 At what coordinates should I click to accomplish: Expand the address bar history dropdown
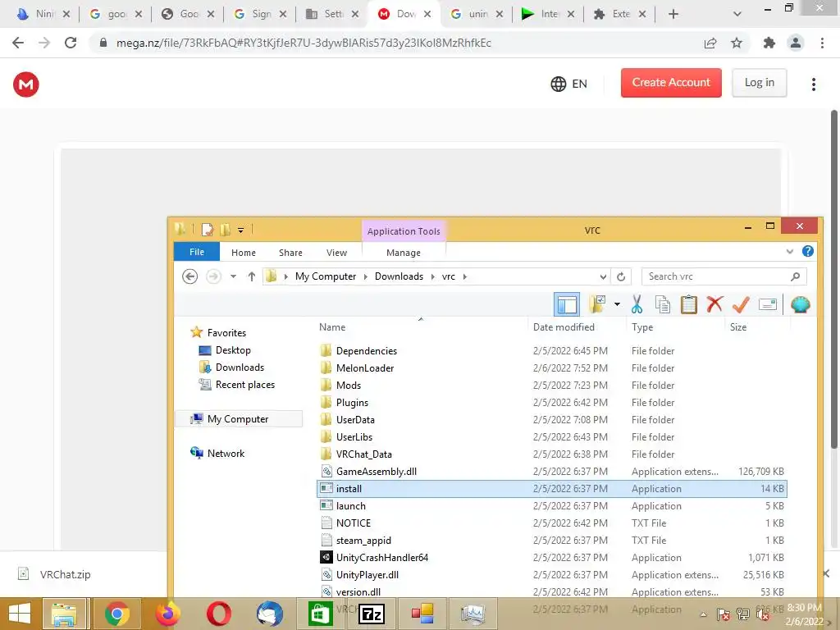point(603,276)
